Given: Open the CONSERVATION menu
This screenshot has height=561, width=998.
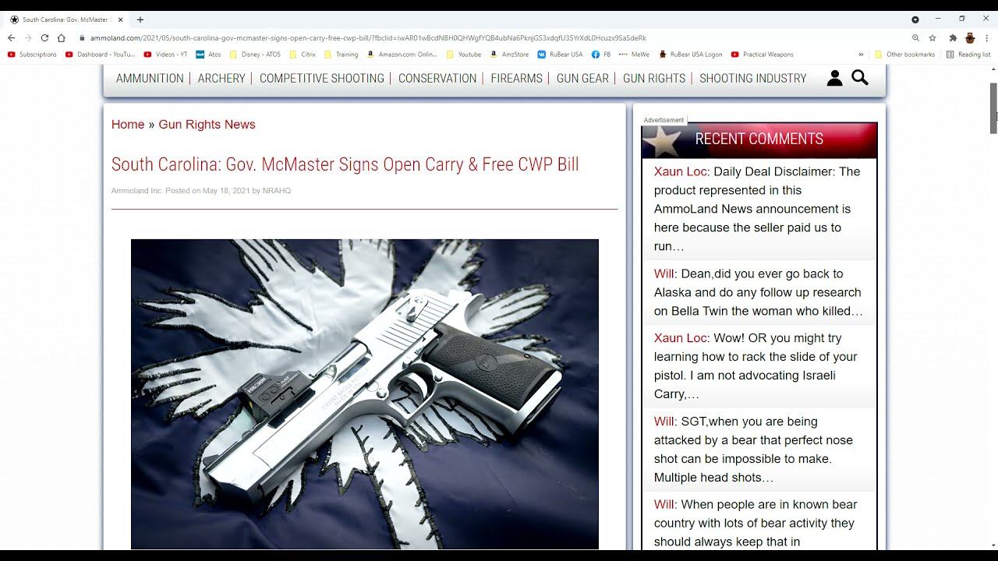Looking at the screenshot, I should (x=437, y=78).
